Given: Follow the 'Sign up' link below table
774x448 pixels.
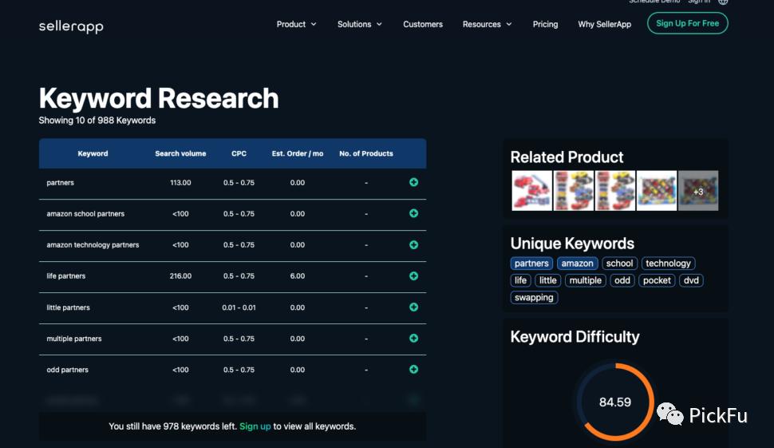Looking at the screenshot, I should click(x=255, y=426).
